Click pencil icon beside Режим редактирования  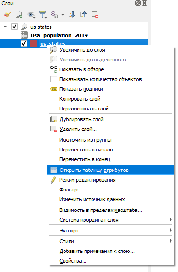click(x=54, y=180)
